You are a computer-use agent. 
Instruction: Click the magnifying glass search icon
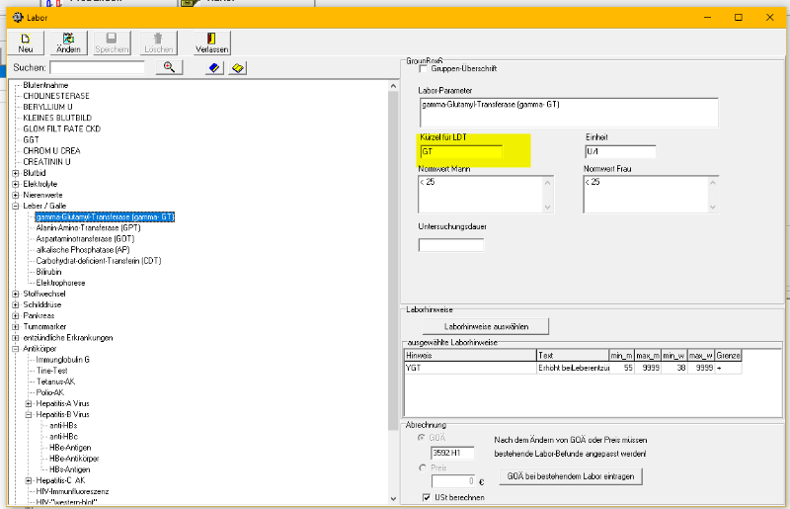point(169,66)
